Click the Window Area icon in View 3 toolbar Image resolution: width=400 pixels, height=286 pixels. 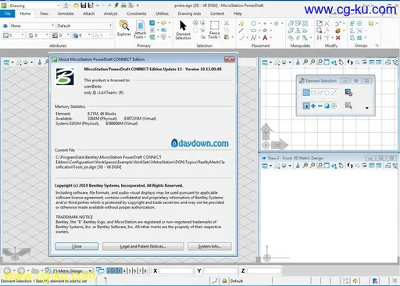point(320,166)
